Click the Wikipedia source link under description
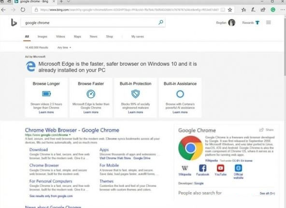The image size is (286, 208). click(212, 161)
